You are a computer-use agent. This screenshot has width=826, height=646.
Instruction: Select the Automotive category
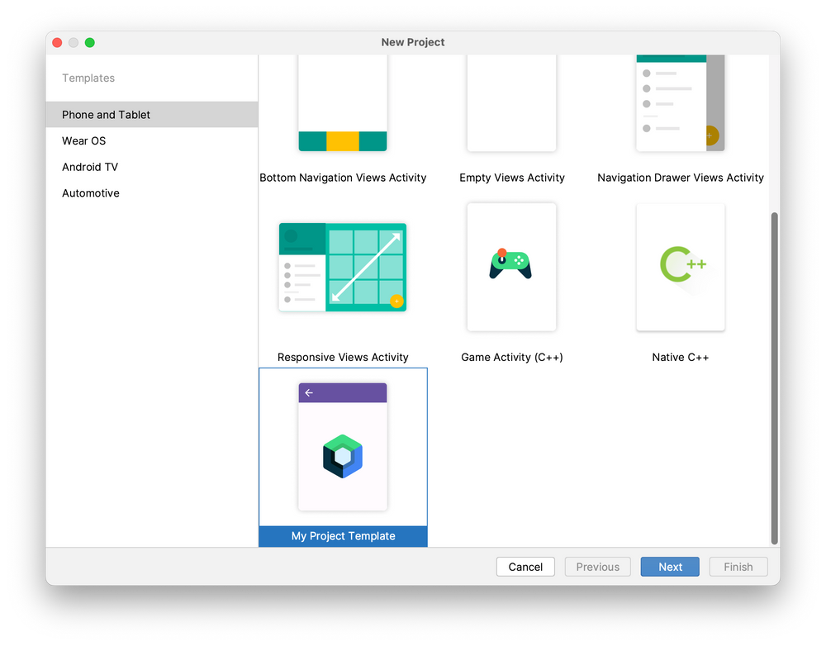(x=91, y=192)
